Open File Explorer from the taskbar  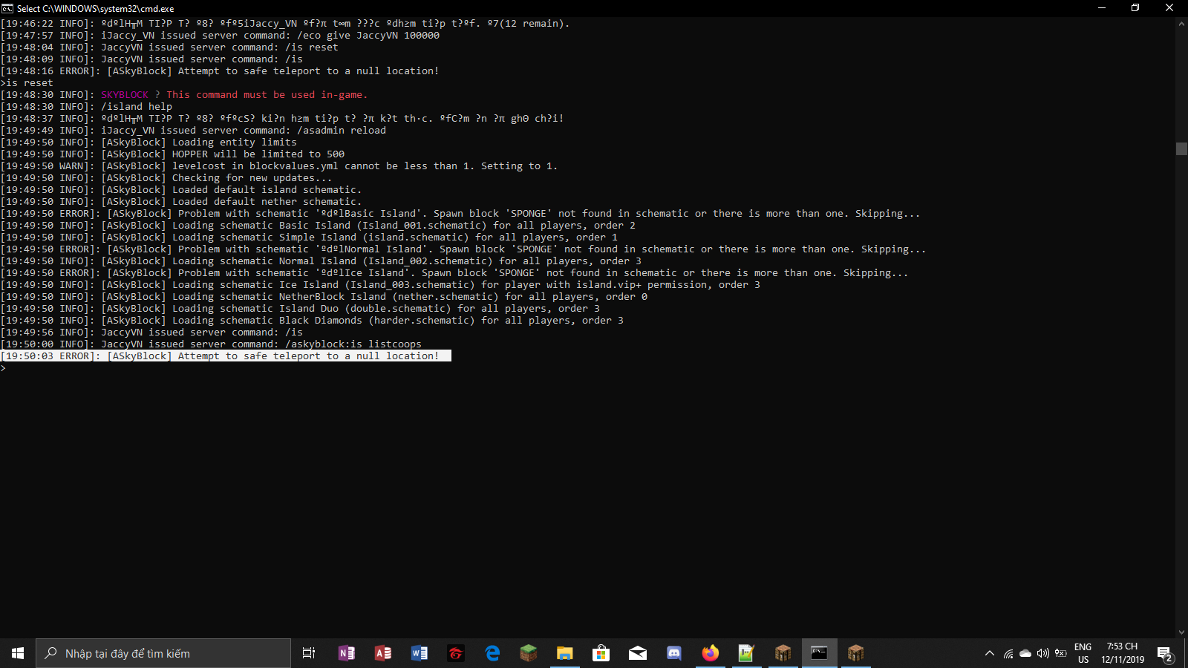pos(564,653)
